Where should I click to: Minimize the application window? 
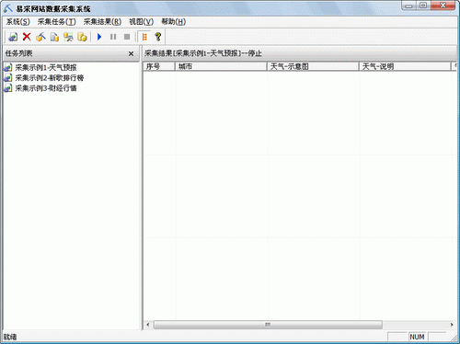[x=408, y=6]
